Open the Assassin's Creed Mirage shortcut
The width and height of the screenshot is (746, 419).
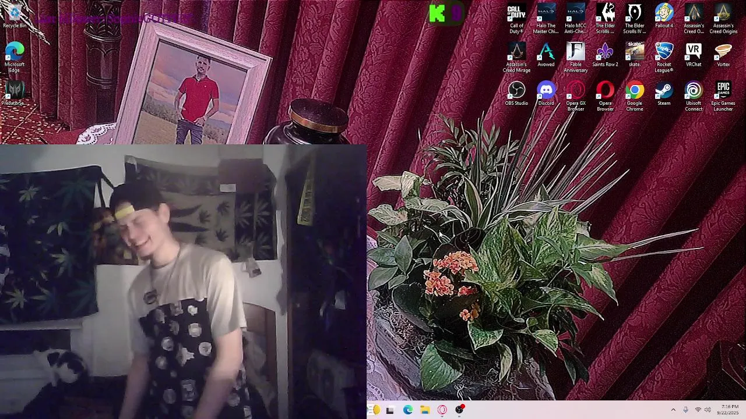tap(516, 57)
